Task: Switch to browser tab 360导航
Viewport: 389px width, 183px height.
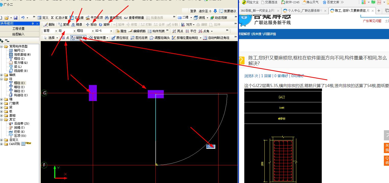Action: coord(260,11)
